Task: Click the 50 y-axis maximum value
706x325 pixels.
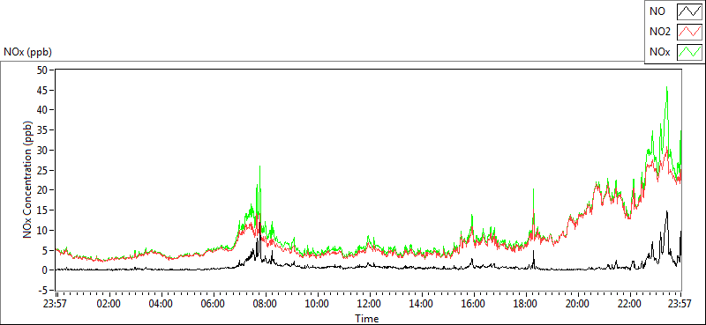Action: [x=43, y=70]
